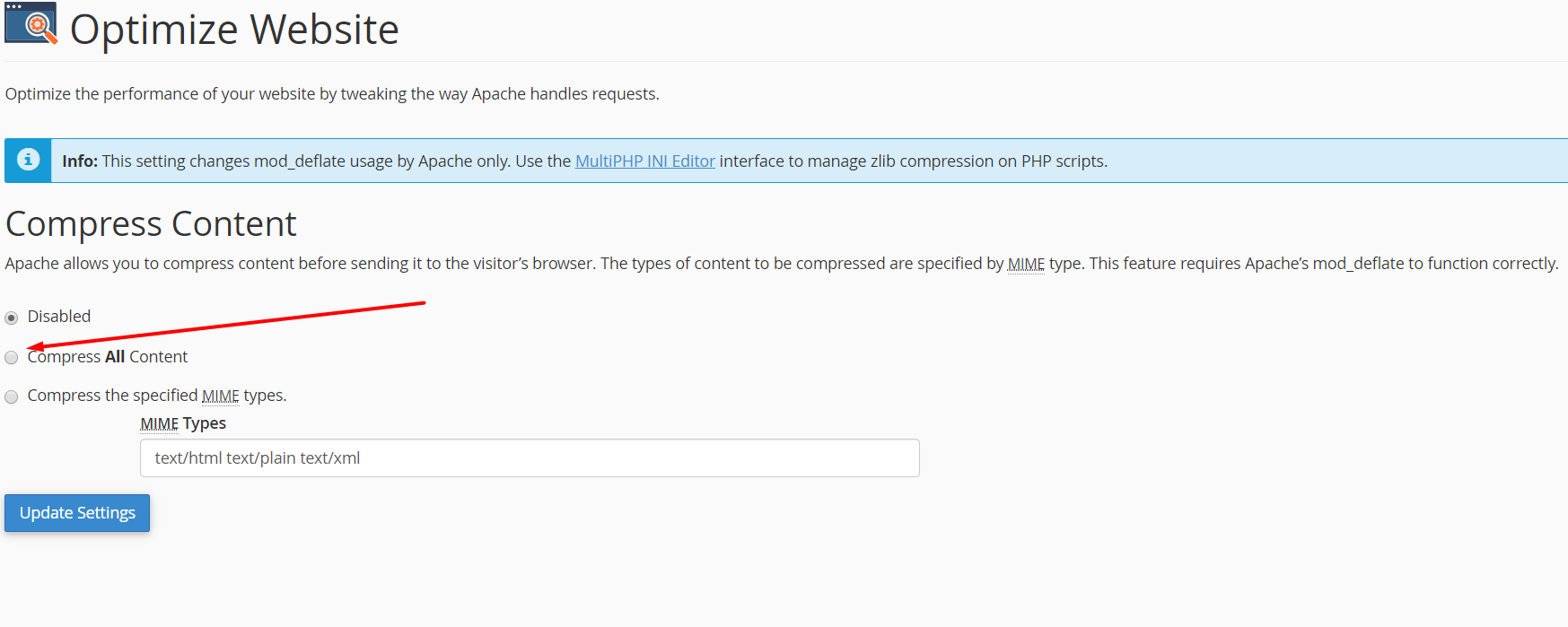Select the Compress All Content option
Screen dimensions: 1568x627
click(12, 357)
